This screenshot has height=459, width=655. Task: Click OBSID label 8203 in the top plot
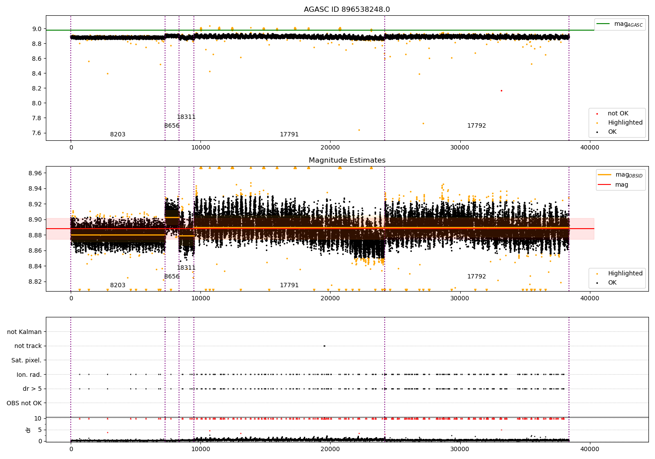117,135
